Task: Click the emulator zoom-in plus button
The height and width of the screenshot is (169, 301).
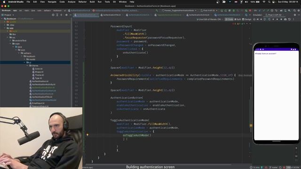Action: pyautogui.click(x=296, y=148)
